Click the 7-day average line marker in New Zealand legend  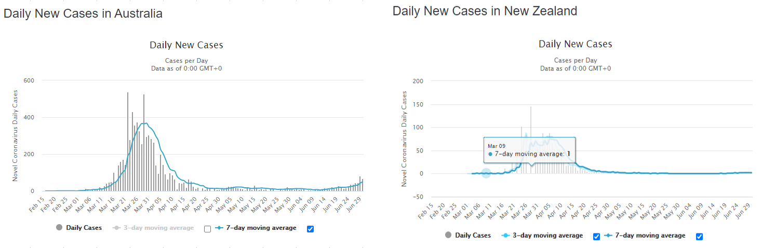(x=609, y=236)
